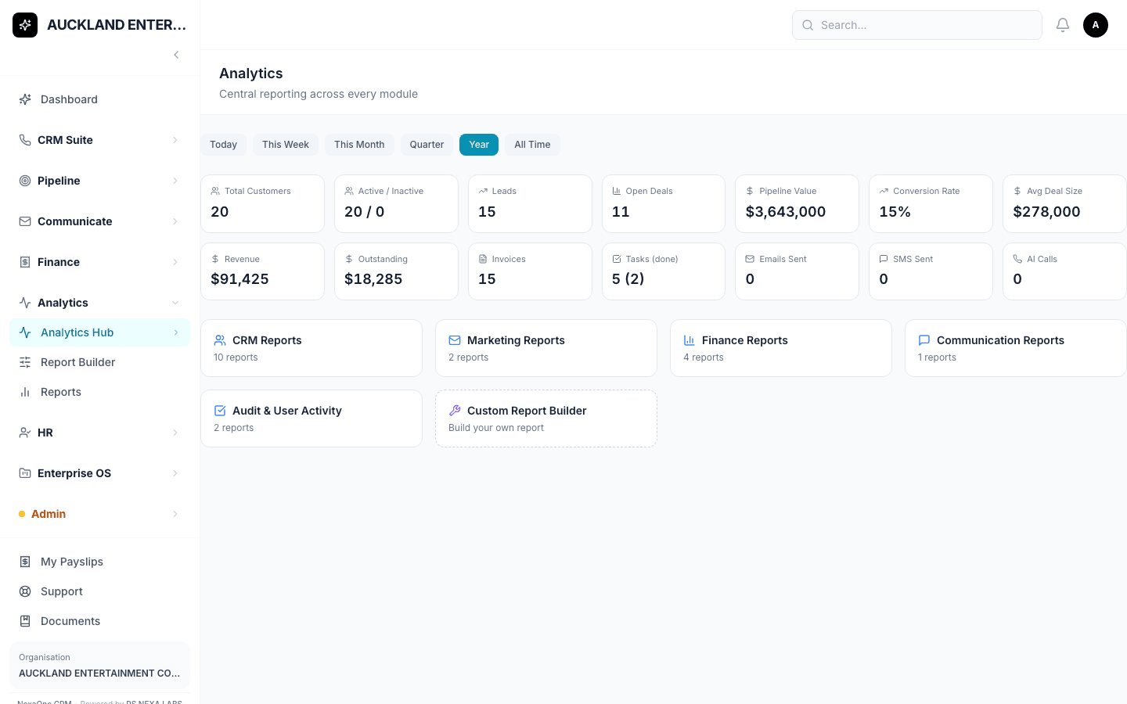
Task: Select the This Month time filter
Action: click(x=359, y=145)
